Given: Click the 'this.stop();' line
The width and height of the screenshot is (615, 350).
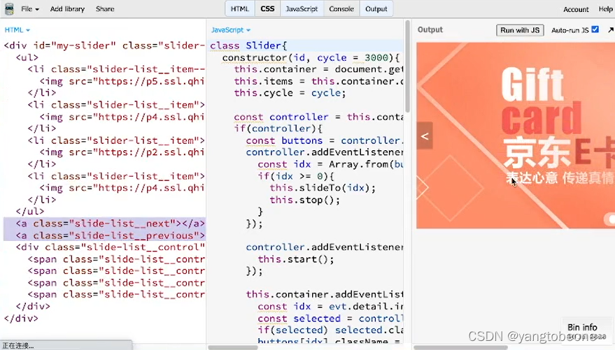Looking at the screenshot, I should click(x=305, y=200).
